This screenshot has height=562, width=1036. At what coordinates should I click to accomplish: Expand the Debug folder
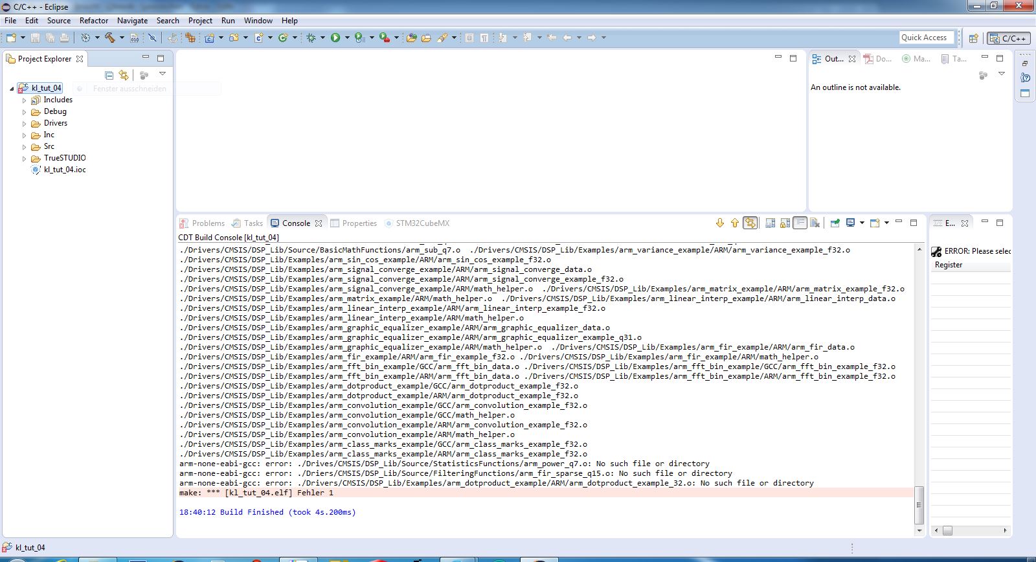click(25, 112)
